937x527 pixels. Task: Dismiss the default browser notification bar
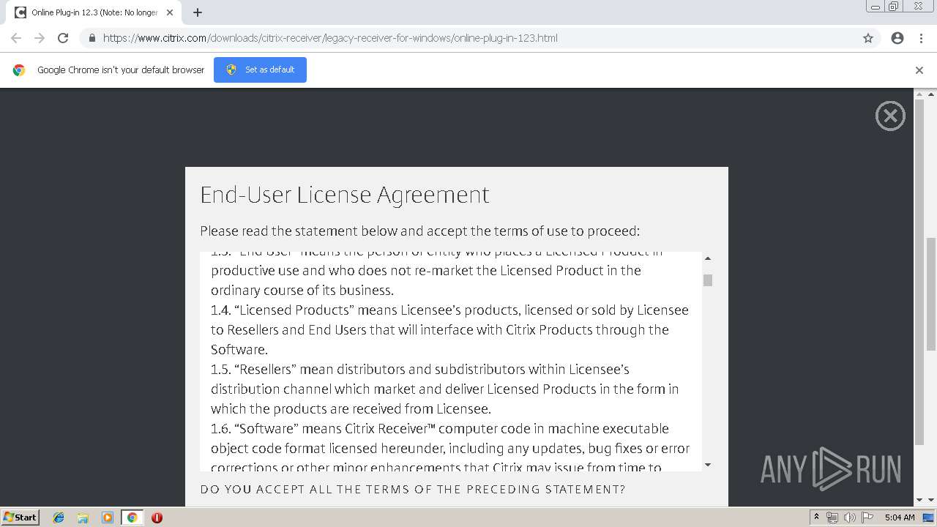[x=919, y=70]
